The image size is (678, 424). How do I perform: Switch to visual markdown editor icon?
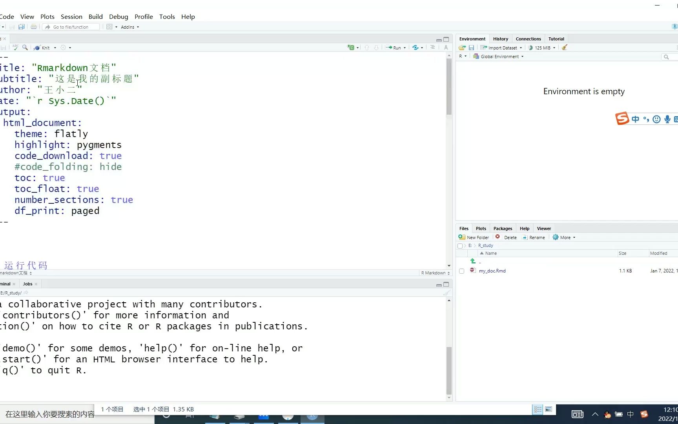446,47
